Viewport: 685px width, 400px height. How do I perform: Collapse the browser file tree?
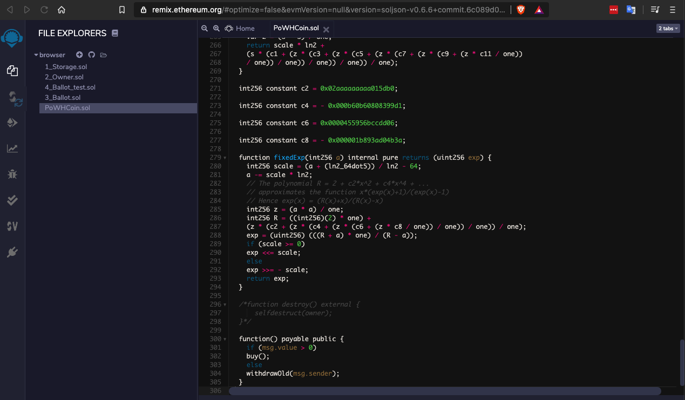click(36, 55)
